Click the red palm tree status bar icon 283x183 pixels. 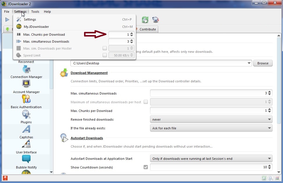[5, 178]
